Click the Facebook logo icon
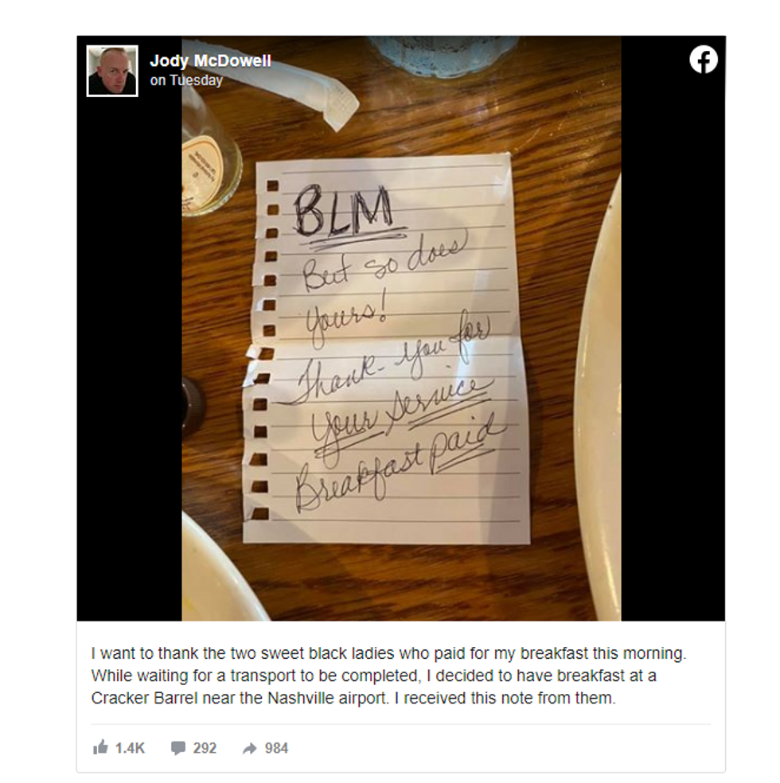The width and height of the screenshot is (780, 783). coord(704,60)
